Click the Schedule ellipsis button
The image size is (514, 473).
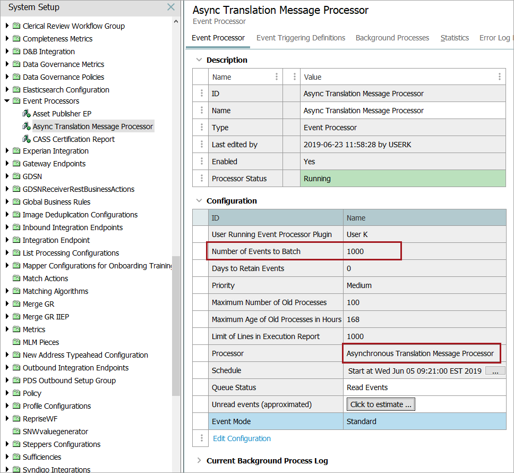(495, 371)
